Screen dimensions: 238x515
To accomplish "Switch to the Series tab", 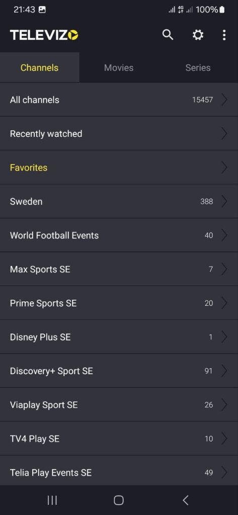I will pos(198,68).
